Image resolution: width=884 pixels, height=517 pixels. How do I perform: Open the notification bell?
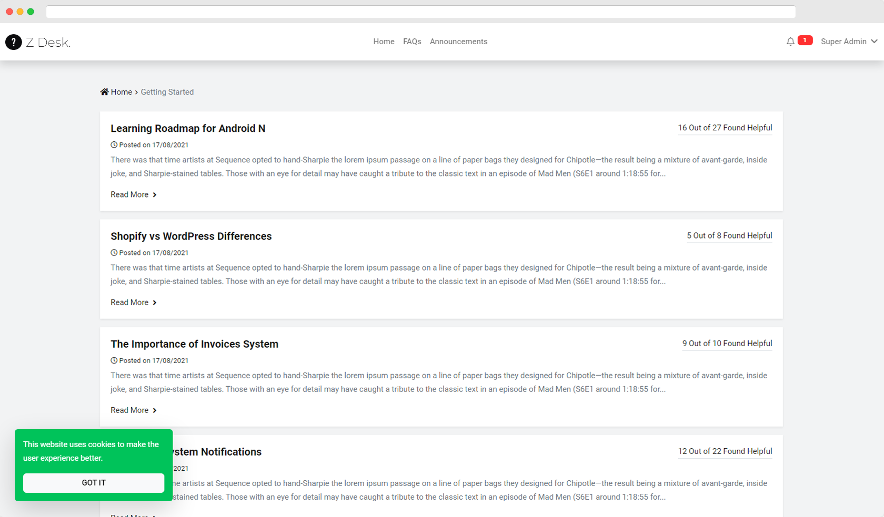coord(790,41)
